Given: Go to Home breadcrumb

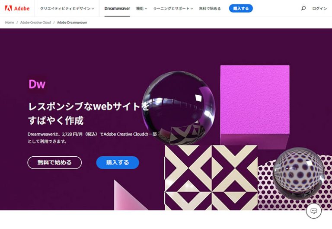Looking at the screenshot, I should (10, 23).
